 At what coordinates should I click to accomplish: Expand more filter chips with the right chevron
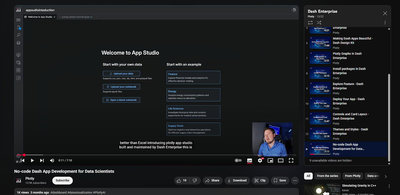click(386, 176)
